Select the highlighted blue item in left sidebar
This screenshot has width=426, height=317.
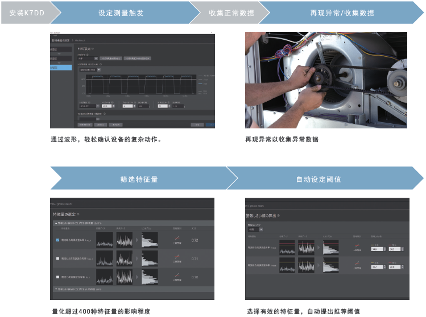(x=61, y=67)
